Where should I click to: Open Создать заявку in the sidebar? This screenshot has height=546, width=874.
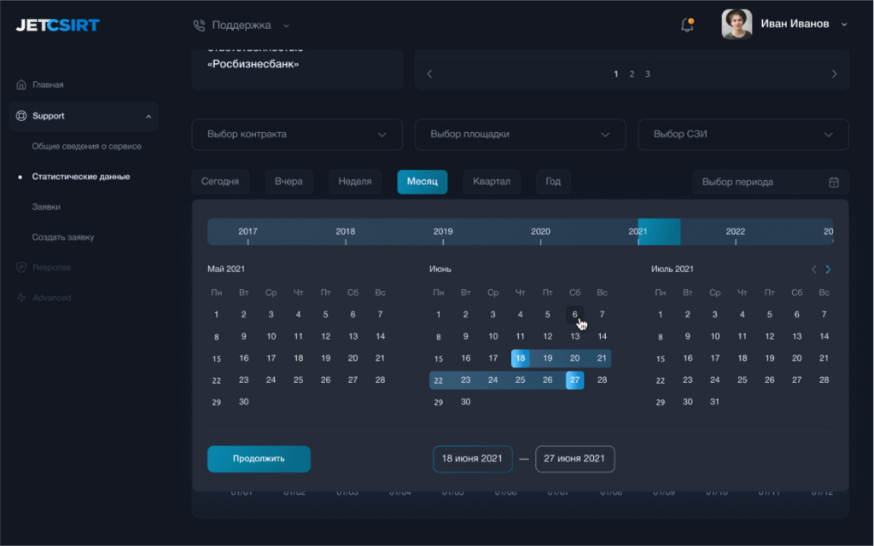(x=63, y=237)
